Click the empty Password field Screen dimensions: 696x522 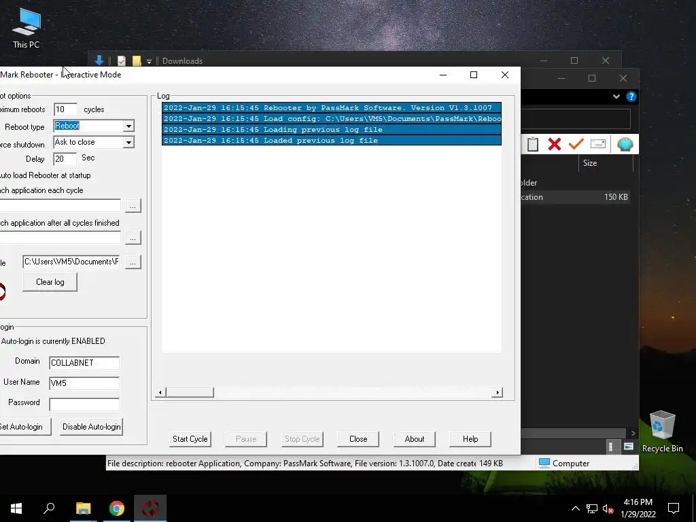click(x=84, y=404)
